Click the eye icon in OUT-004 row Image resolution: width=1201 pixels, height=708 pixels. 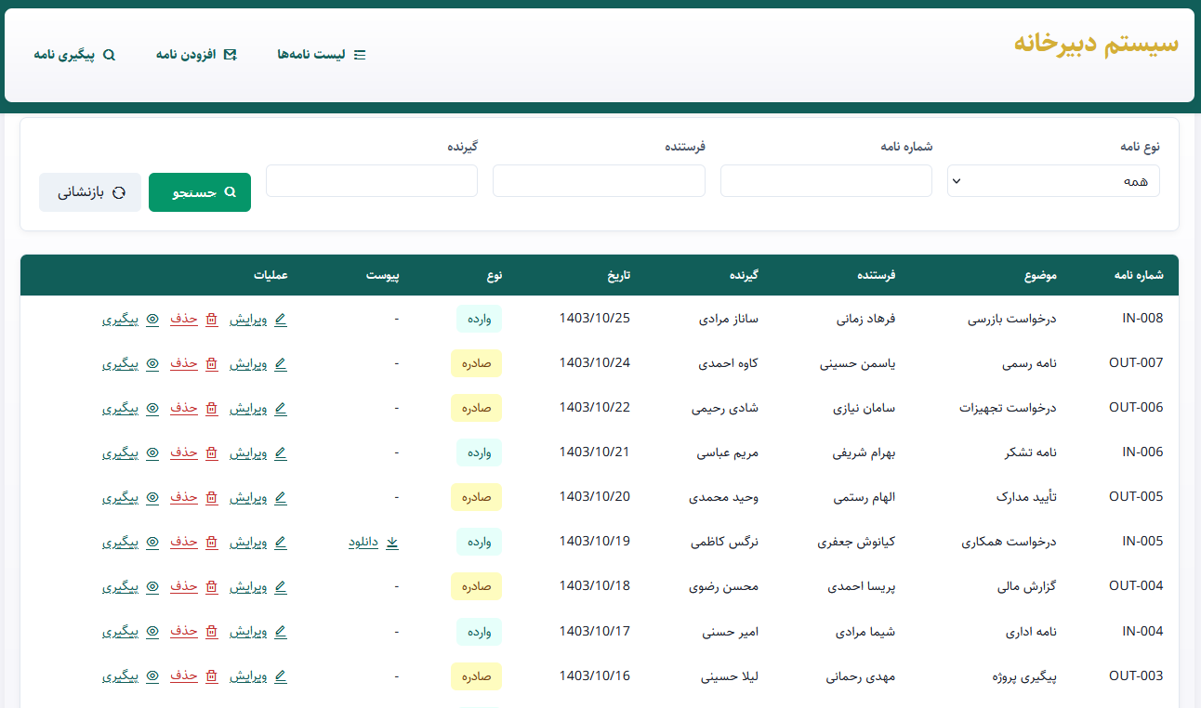coord(152,587)
